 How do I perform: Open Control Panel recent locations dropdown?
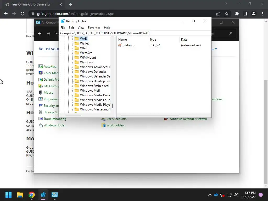pos(57,33)
